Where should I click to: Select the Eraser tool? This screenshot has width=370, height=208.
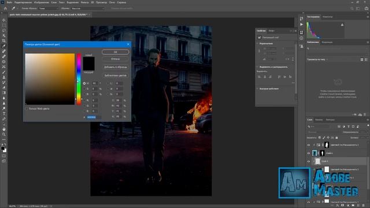(4, 87)
